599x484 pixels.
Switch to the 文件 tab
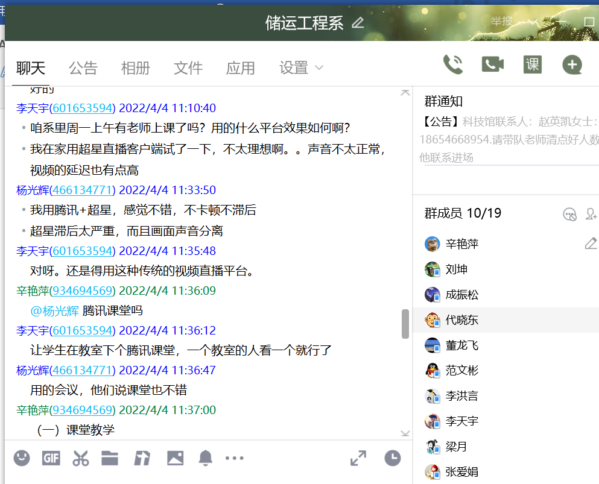[x=188, y=68]
